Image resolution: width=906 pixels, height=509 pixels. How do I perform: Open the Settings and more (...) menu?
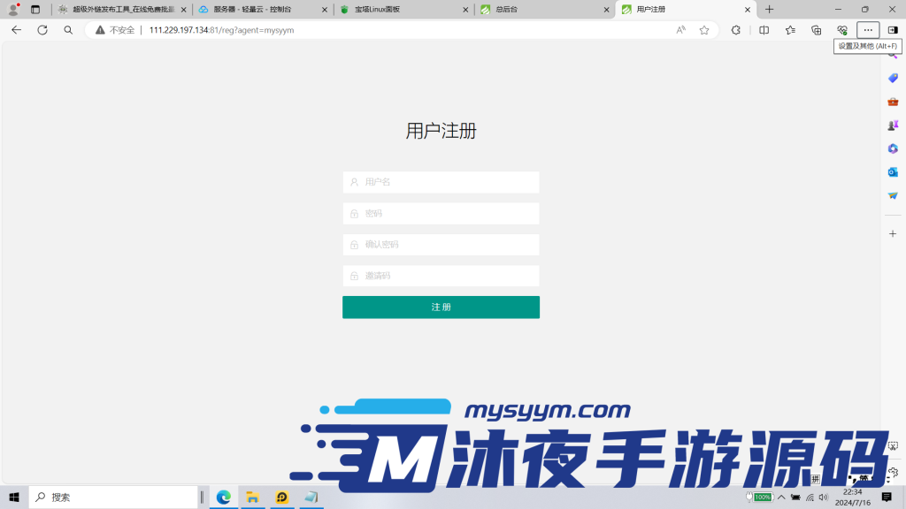[x=867, y=30]
